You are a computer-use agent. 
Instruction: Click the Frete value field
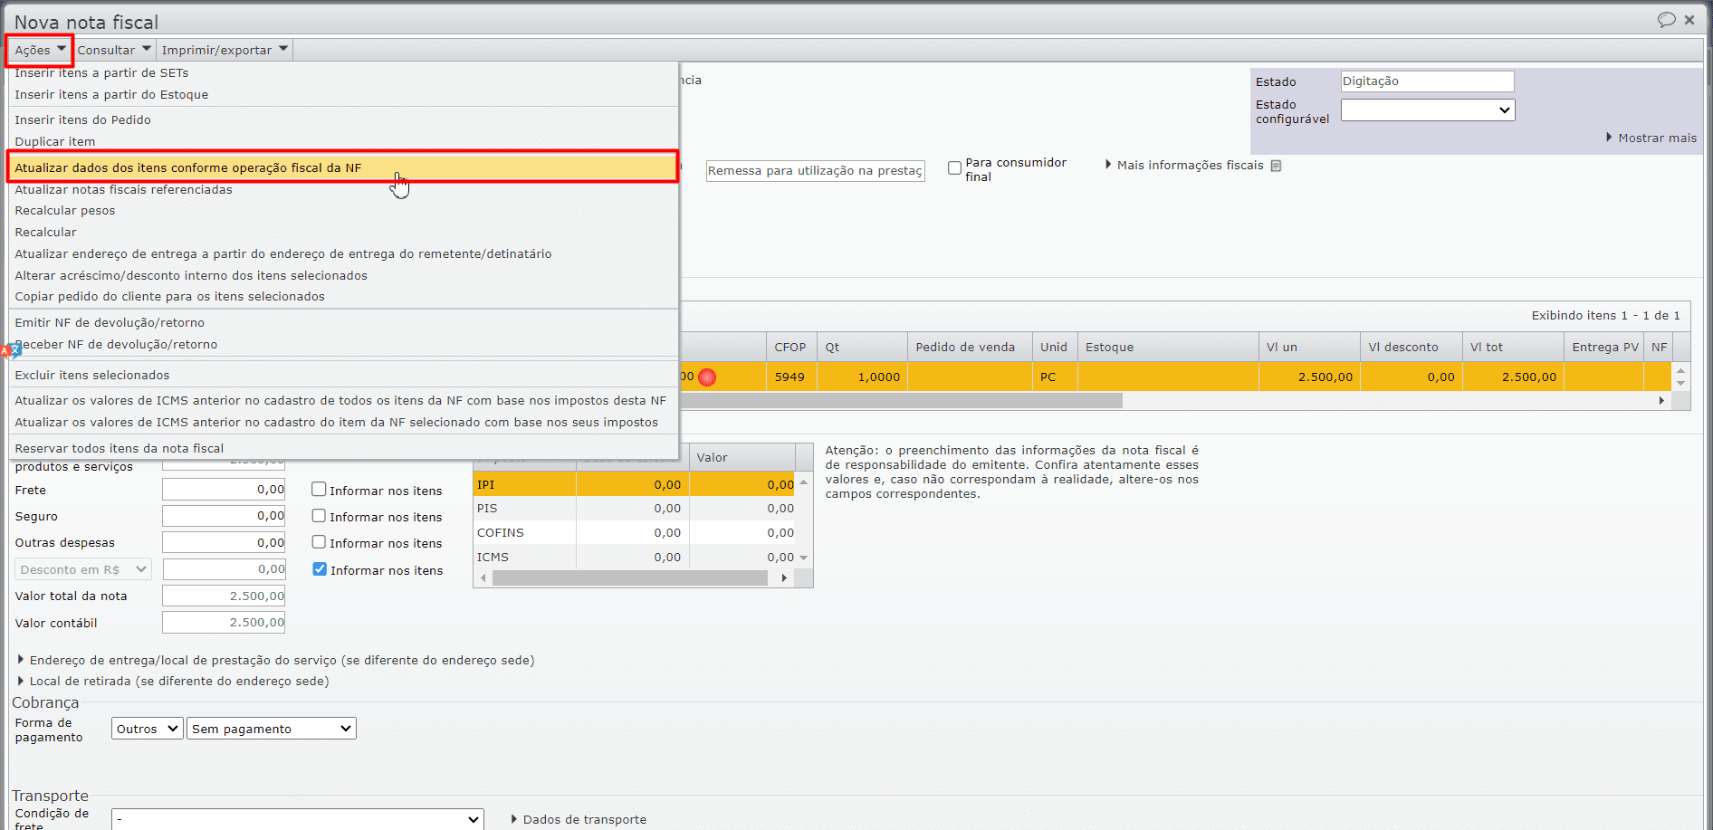point(224,490)
